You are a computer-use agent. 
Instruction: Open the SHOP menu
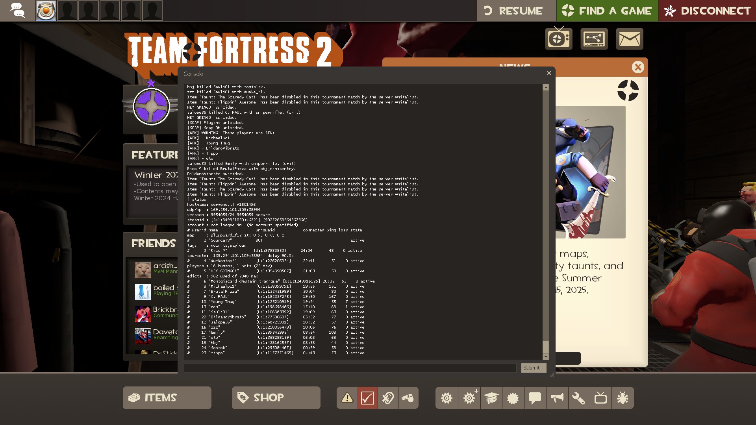(x=276, y=398)
